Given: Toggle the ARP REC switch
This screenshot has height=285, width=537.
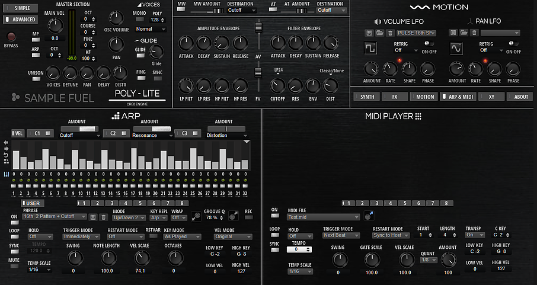Looking at the screenshot, I should click(x=248, y=217).
